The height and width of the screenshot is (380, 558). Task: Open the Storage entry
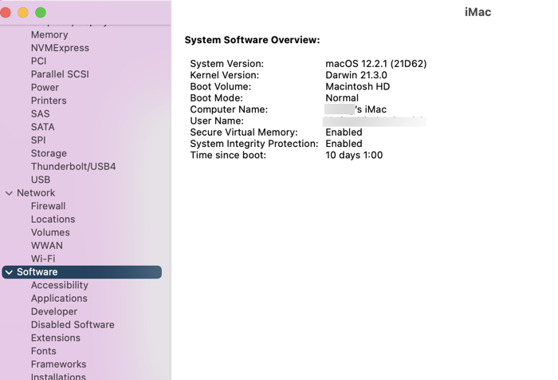coord(49,153)
